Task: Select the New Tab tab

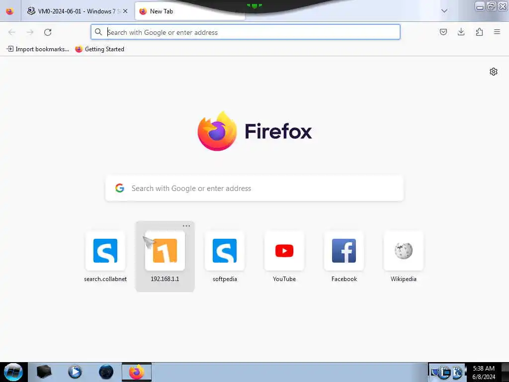Action: 190,11
